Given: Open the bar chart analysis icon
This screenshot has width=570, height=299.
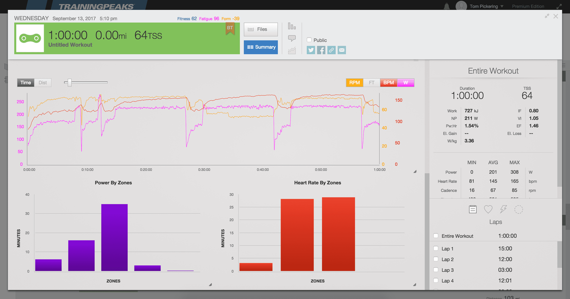Looking at the screenshot, I should pyautogui.click(x=292, y=26).
